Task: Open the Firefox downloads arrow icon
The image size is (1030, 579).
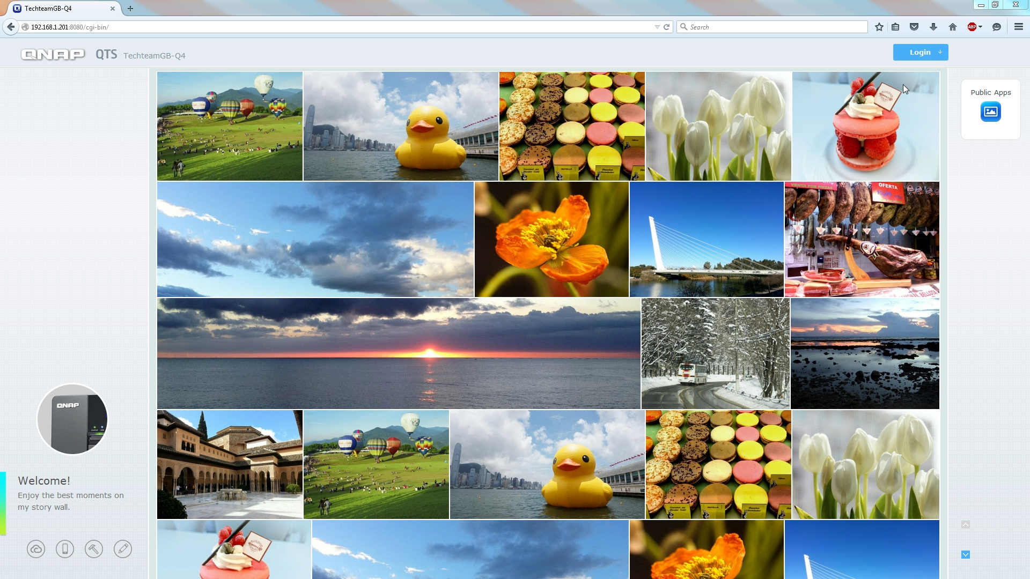Action: tap(933, 27)
